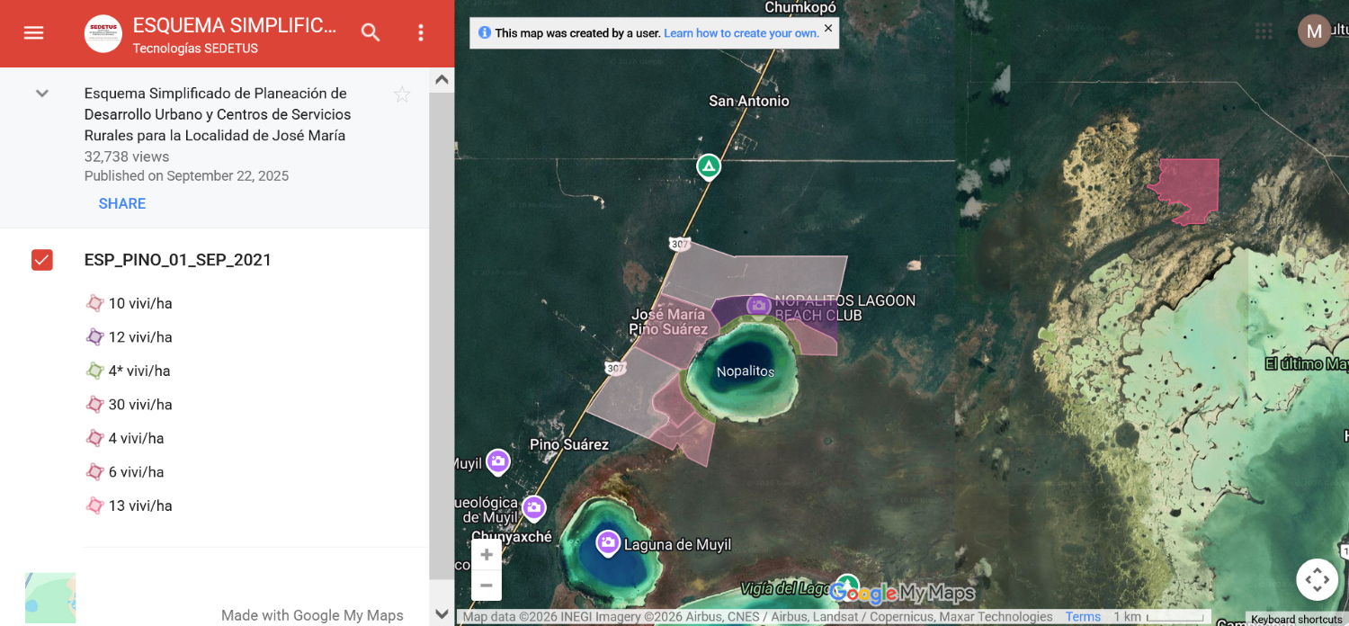Click the search magnifier icon
1349x626 pixels.
(x=371, y=33)
